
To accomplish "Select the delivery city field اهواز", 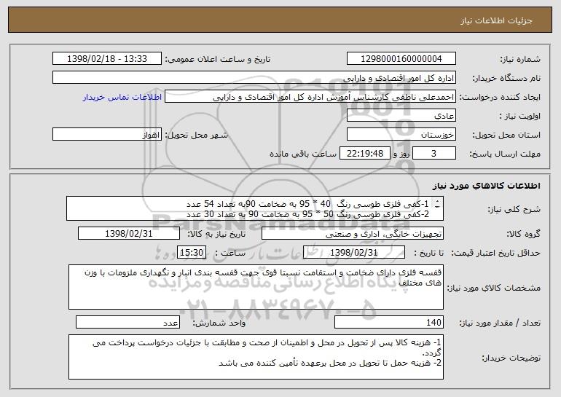I will click(x=107, y=135).
